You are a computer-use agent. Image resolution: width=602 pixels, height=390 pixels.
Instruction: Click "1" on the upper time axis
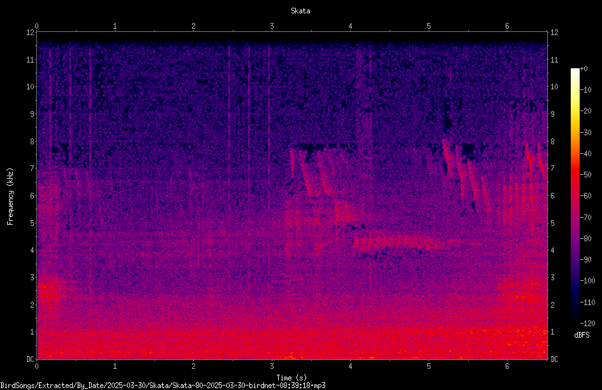115,26
